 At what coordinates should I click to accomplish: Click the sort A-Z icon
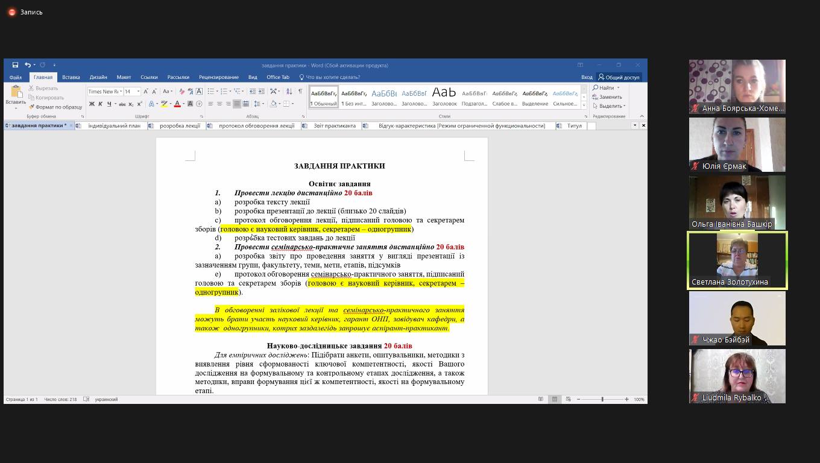(x=289, y=92)
